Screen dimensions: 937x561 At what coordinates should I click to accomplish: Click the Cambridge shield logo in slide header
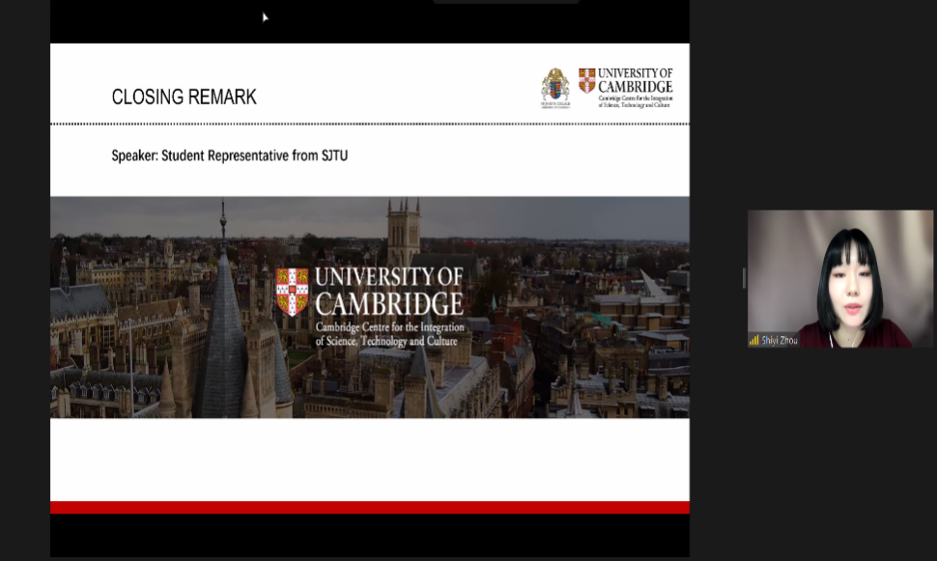[x=586, y=80]
